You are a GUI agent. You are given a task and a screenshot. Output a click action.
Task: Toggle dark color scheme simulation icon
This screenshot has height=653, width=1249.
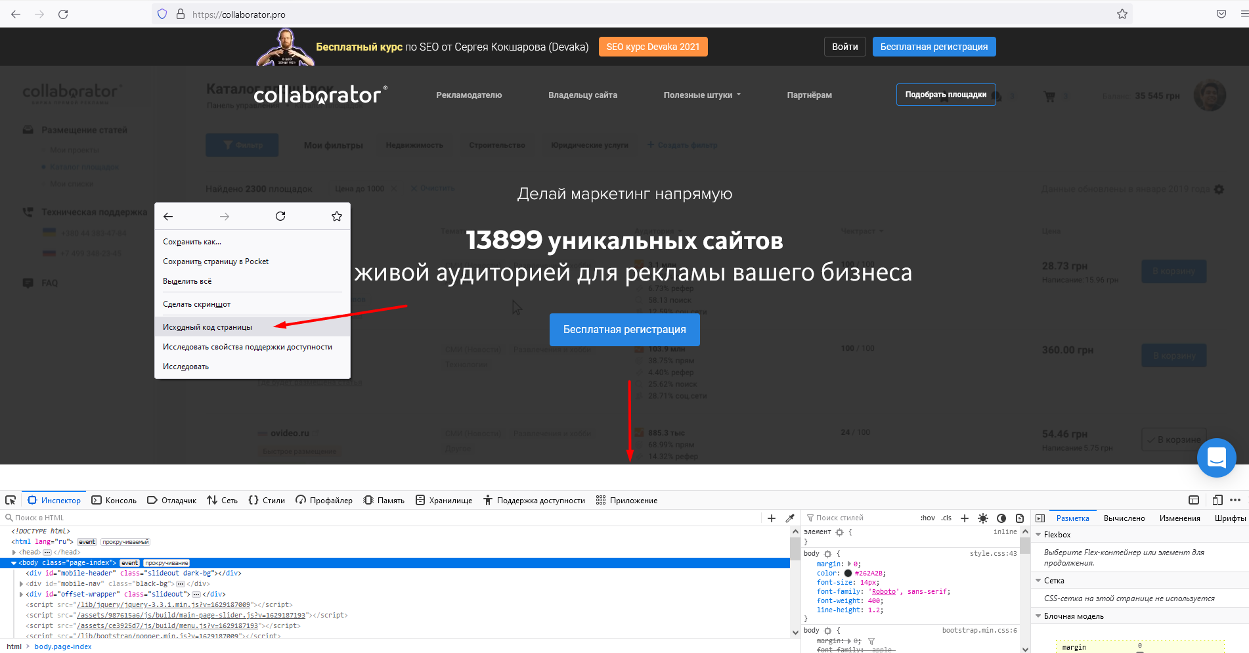1001,518
